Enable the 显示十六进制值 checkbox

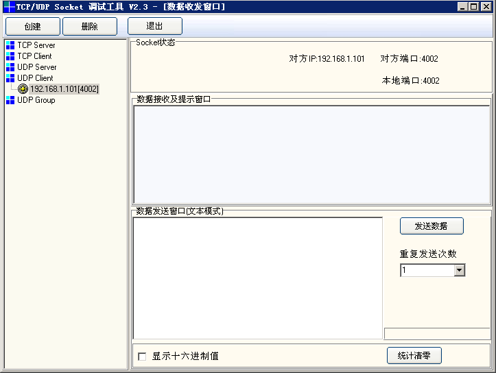tap(142, 357)
